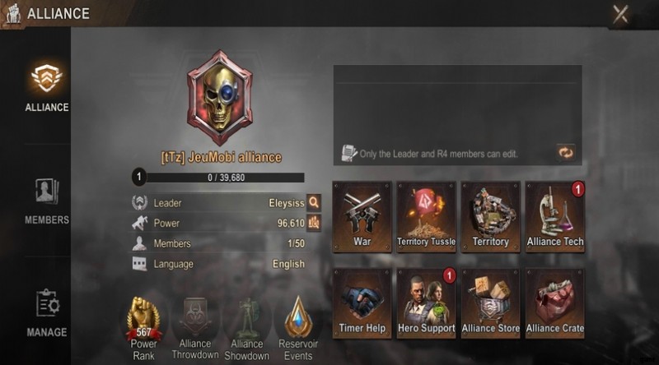
Task: Open the Timer Help tile
Action: (x=362, y=303)
